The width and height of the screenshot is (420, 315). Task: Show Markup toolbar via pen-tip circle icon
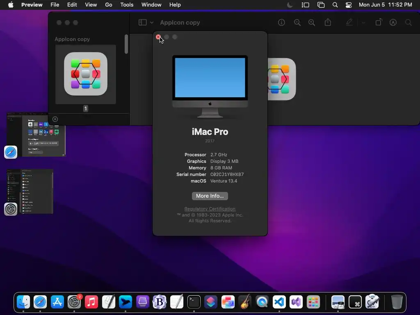pyautogui.click(x=393, y=23)
